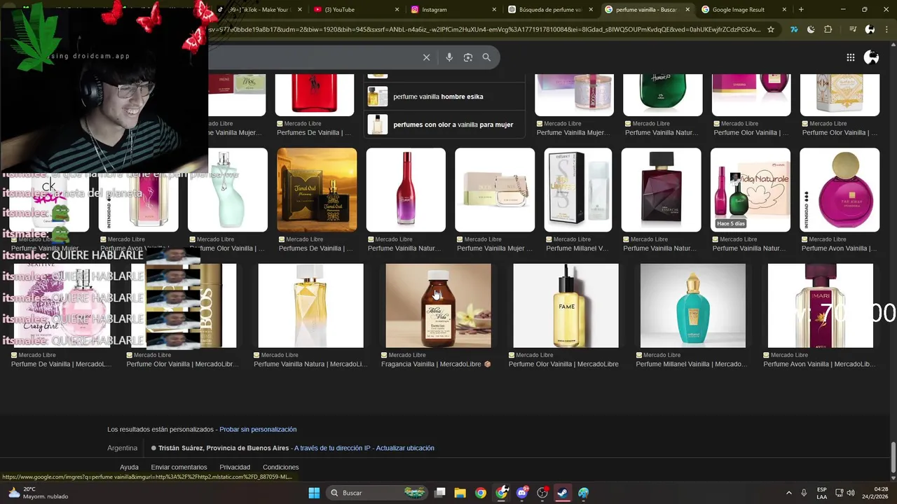The height and width of the screenshot is (504, 897).
Task: Open the taskbar weather widget
Action: (37, 493)
